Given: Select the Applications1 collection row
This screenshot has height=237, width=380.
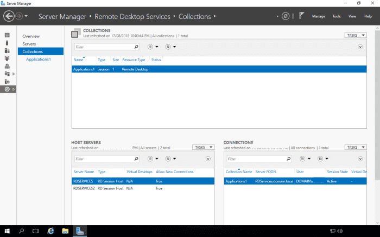Looking at the screenshot, I should pos(219,69).
